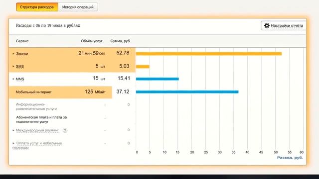Click the Расходы с 06 по 19 июля heading
The height and width of the screenshot is (179, 319).
tap(48, 25)
